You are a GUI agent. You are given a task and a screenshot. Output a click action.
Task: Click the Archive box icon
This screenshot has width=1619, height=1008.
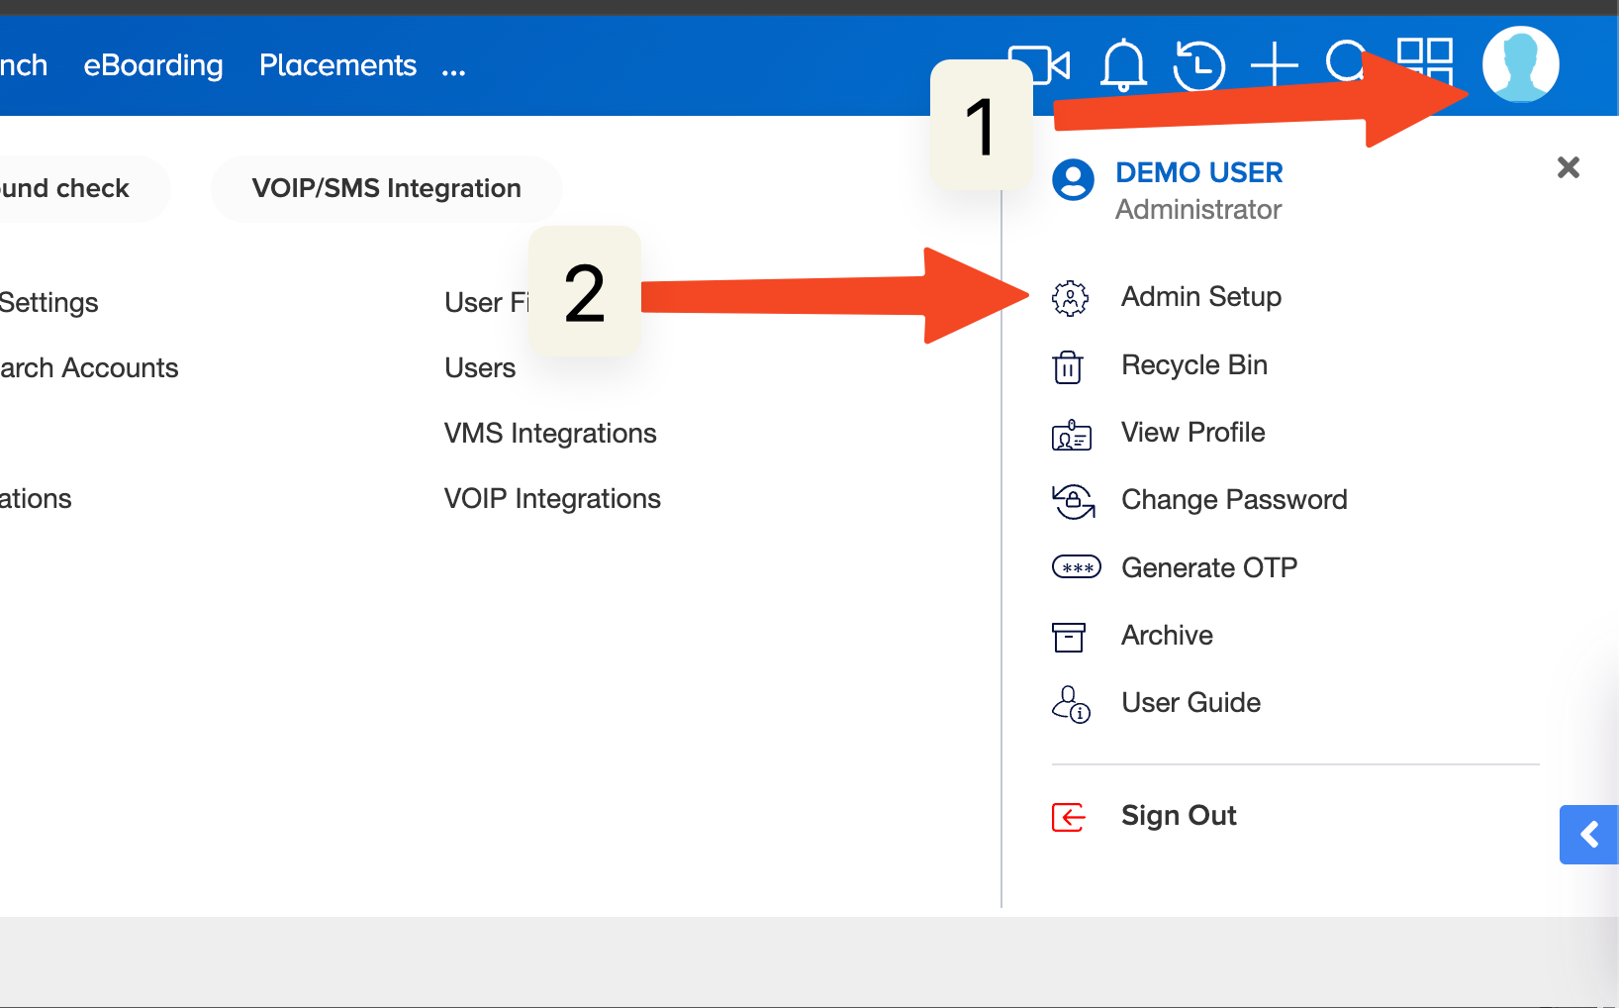pyautogui.click(x=1068, y=637)
